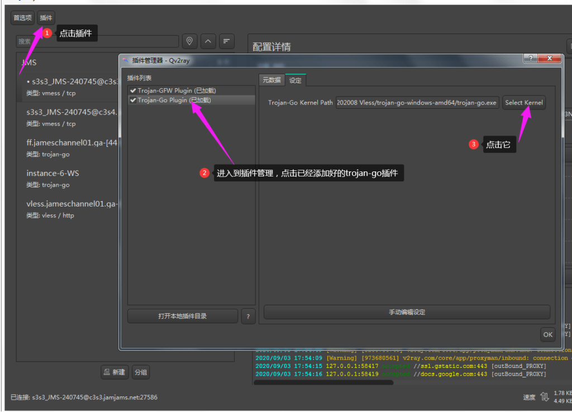Image resolution: width=572 pixels, height=412 pixels.
Task: Click the 手动编辑设定 button
Action: click(x=407, y=312)
